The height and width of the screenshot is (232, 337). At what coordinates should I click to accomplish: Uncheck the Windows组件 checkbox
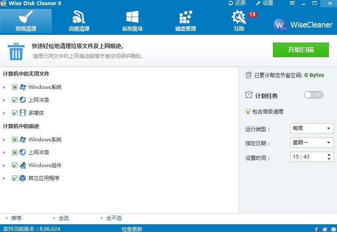point(15,165)
